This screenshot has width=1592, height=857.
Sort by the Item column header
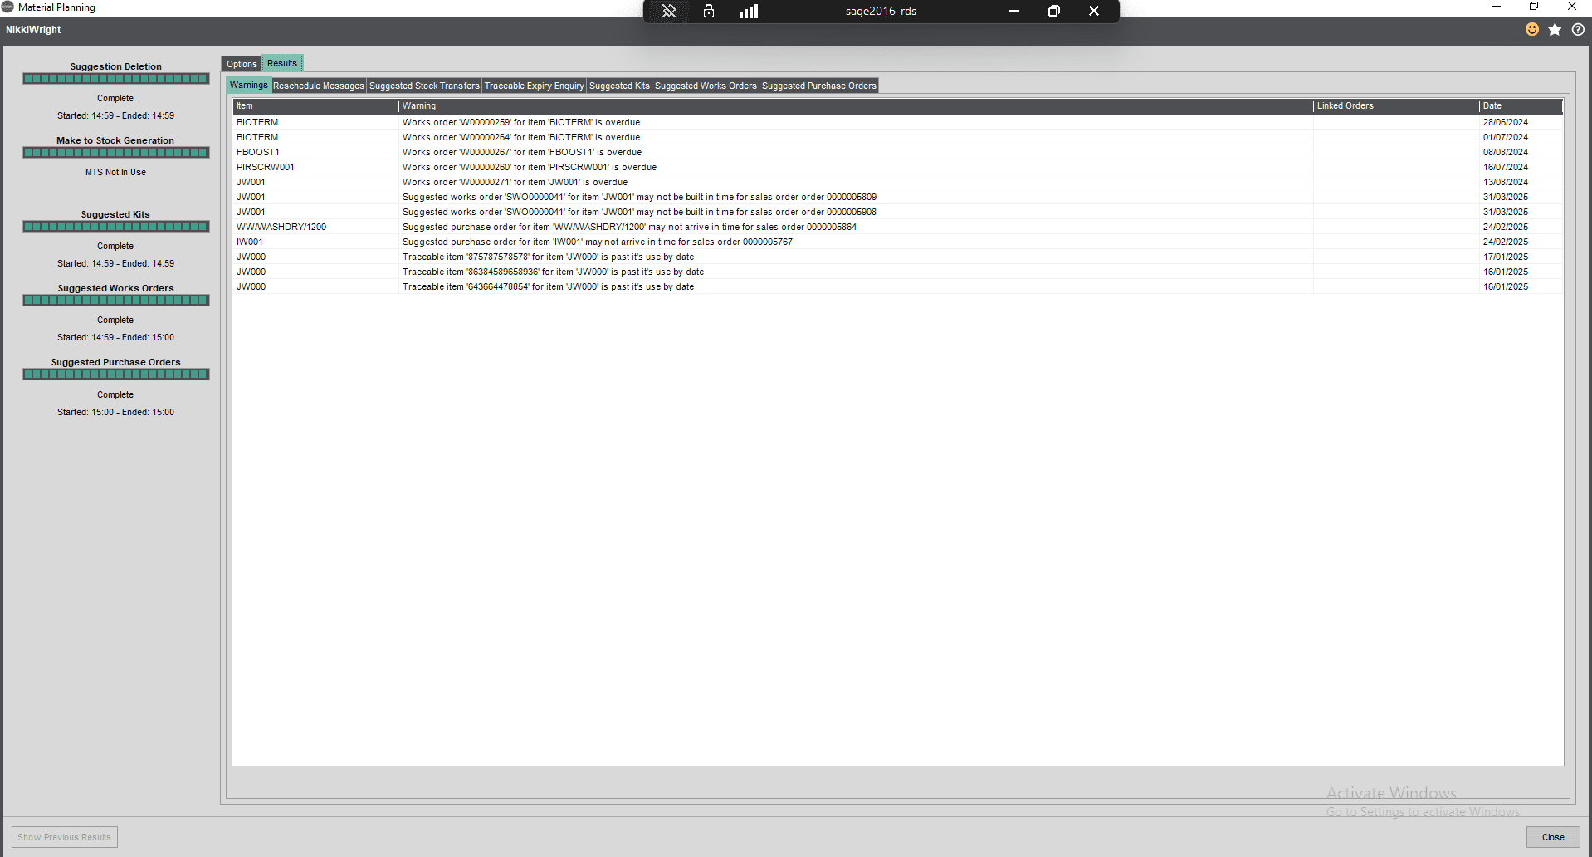click(315, 106)
